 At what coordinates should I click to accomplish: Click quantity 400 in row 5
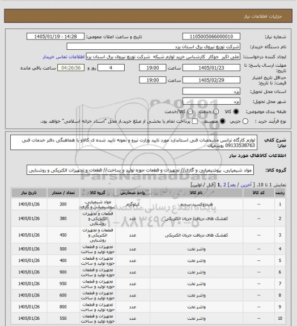(63, 260)
